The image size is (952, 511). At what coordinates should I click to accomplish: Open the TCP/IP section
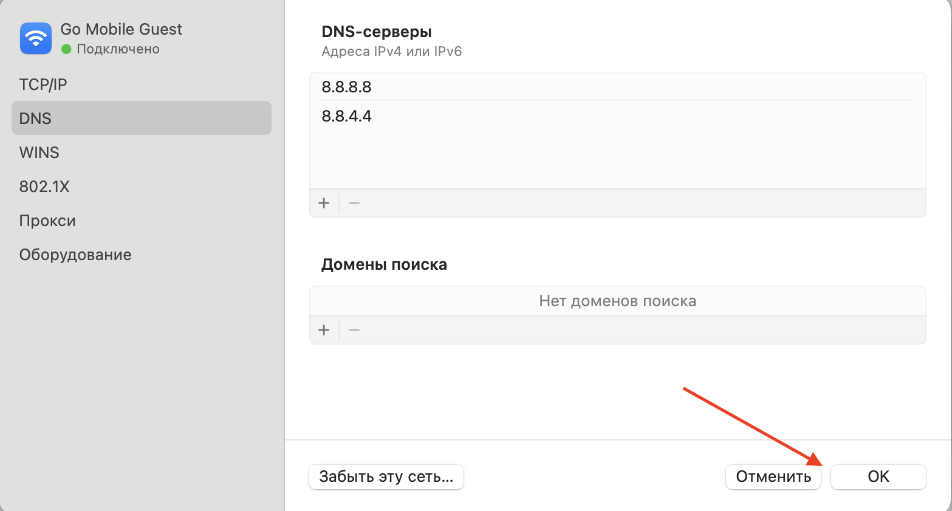click(43, 84)
